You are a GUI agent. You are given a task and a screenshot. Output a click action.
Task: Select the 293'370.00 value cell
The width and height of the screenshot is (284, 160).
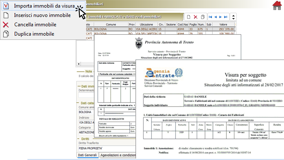pos(223,29)
